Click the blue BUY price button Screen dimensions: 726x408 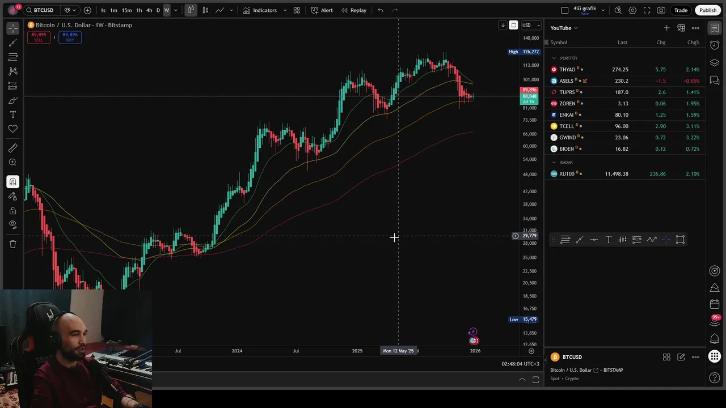(x=70, y=37)
